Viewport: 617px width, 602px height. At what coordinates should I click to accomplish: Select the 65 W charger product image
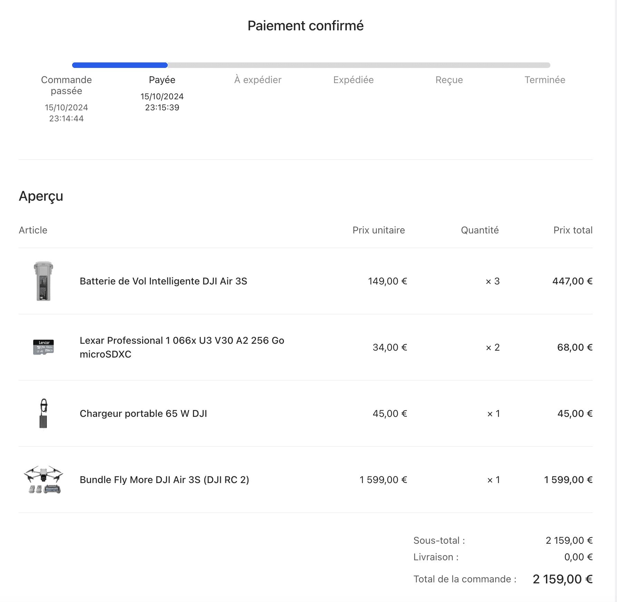coord(43,413)
